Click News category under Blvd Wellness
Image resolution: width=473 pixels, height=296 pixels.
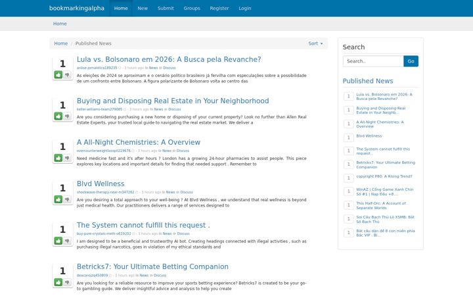point(170,192)
